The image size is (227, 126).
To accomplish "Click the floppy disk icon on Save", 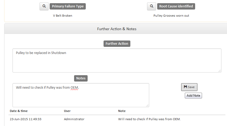I will (x=185, y=87).
